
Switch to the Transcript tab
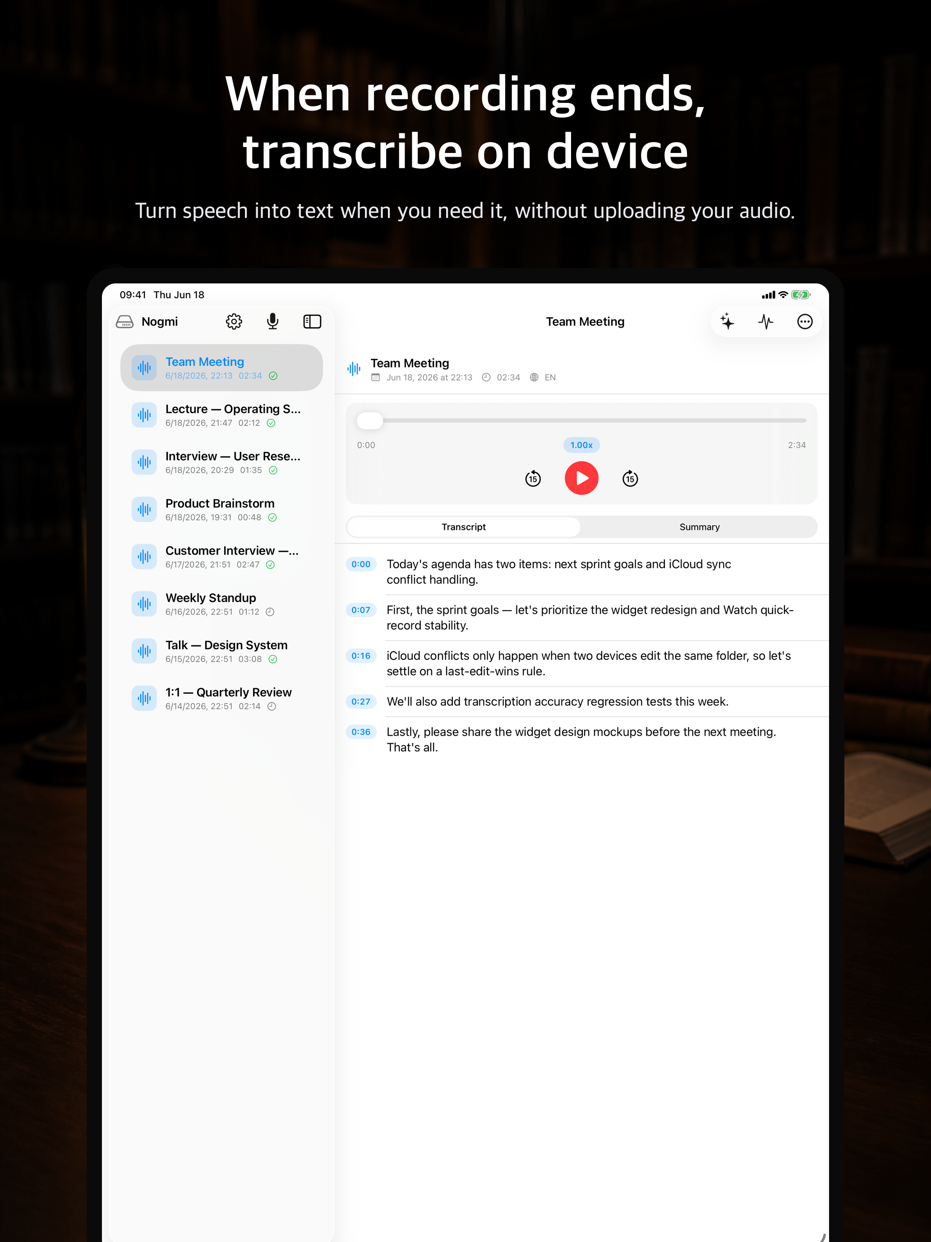click(464, 527)
